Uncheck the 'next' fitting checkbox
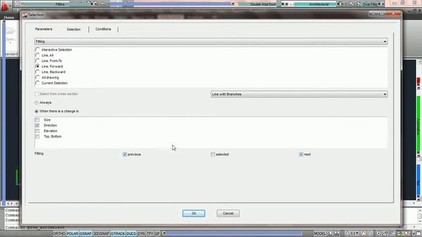The image size is (422, 237). pos(301,155)
